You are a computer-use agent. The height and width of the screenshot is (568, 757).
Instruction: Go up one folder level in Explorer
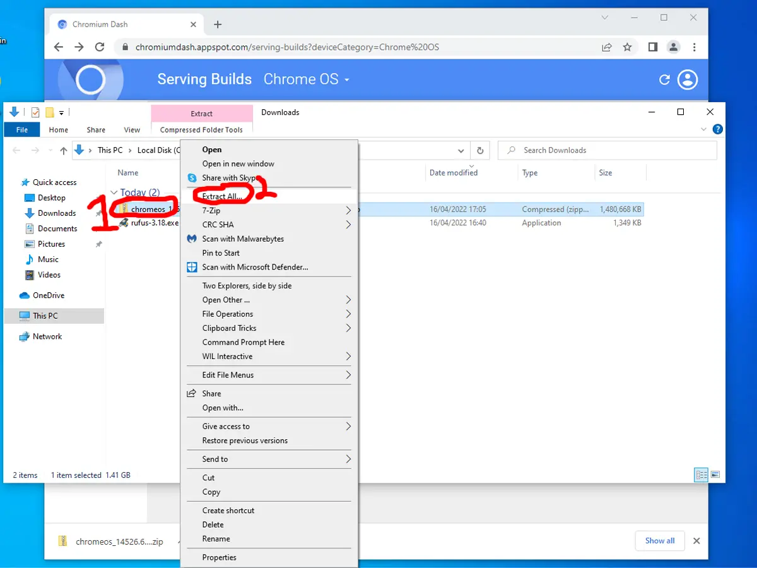click(64, 150)
